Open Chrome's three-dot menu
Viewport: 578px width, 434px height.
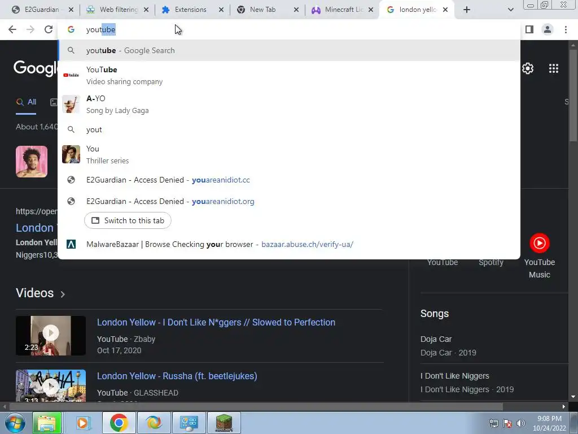tap(566, 29)
